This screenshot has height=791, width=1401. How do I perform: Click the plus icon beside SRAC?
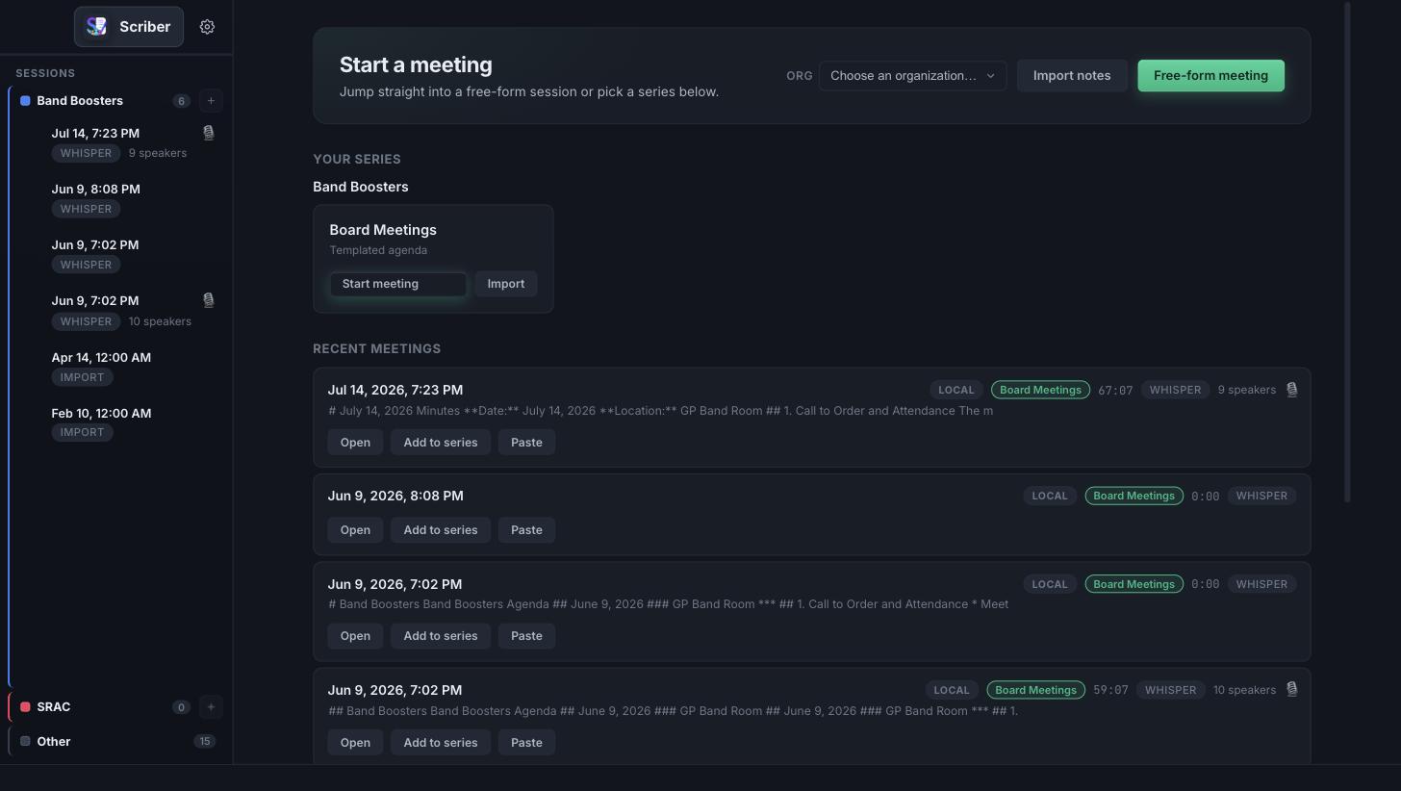tap(211, 707)
